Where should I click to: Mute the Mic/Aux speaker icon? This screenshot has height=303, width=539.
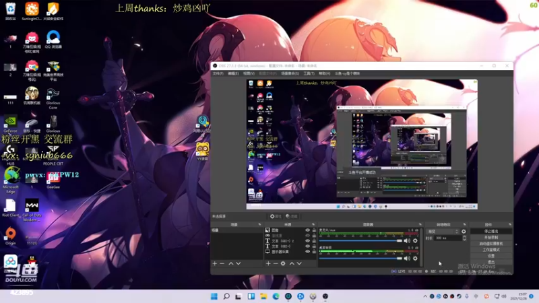coord(407,241)
